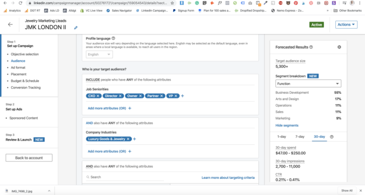The height and width of the screenshot is (195, 365).
Task: Open the bear extension icon
Action: click(288, 3)
